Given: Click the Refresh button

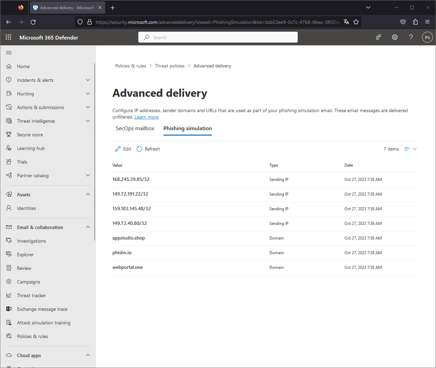Looking at the screenshot, I should click(x=148, y=149).
